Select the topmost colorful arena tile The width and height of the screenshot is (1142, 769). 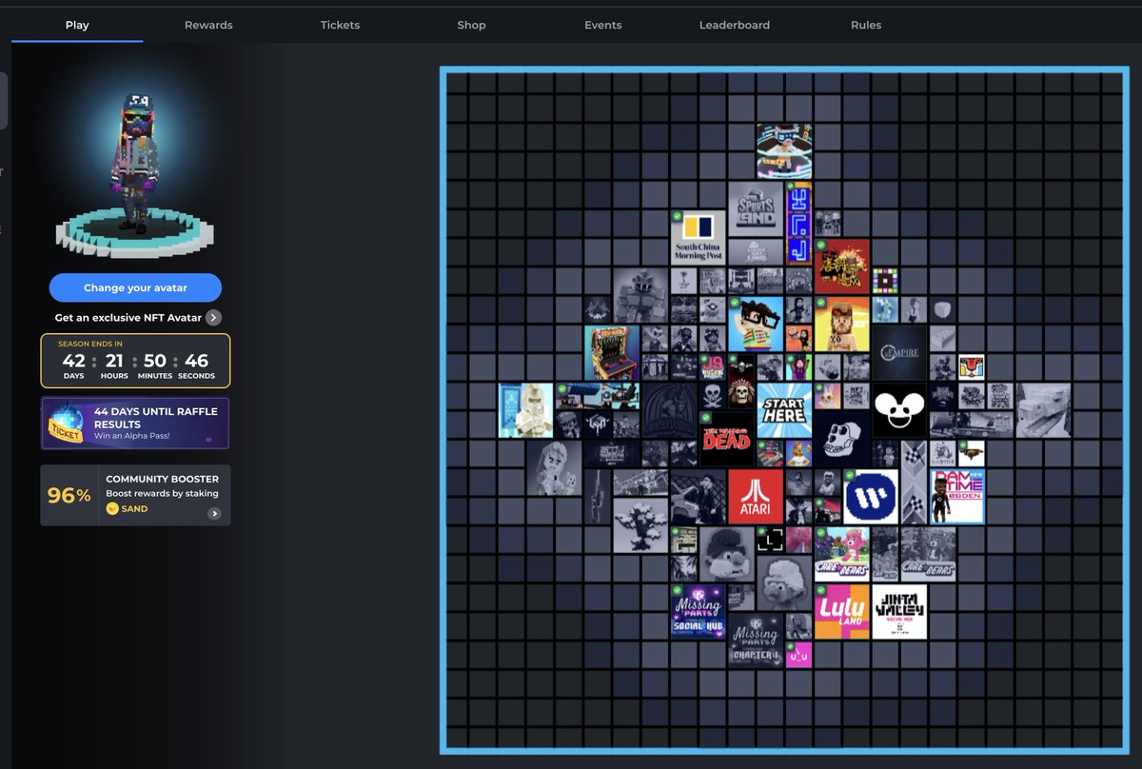tap(784, 152)
